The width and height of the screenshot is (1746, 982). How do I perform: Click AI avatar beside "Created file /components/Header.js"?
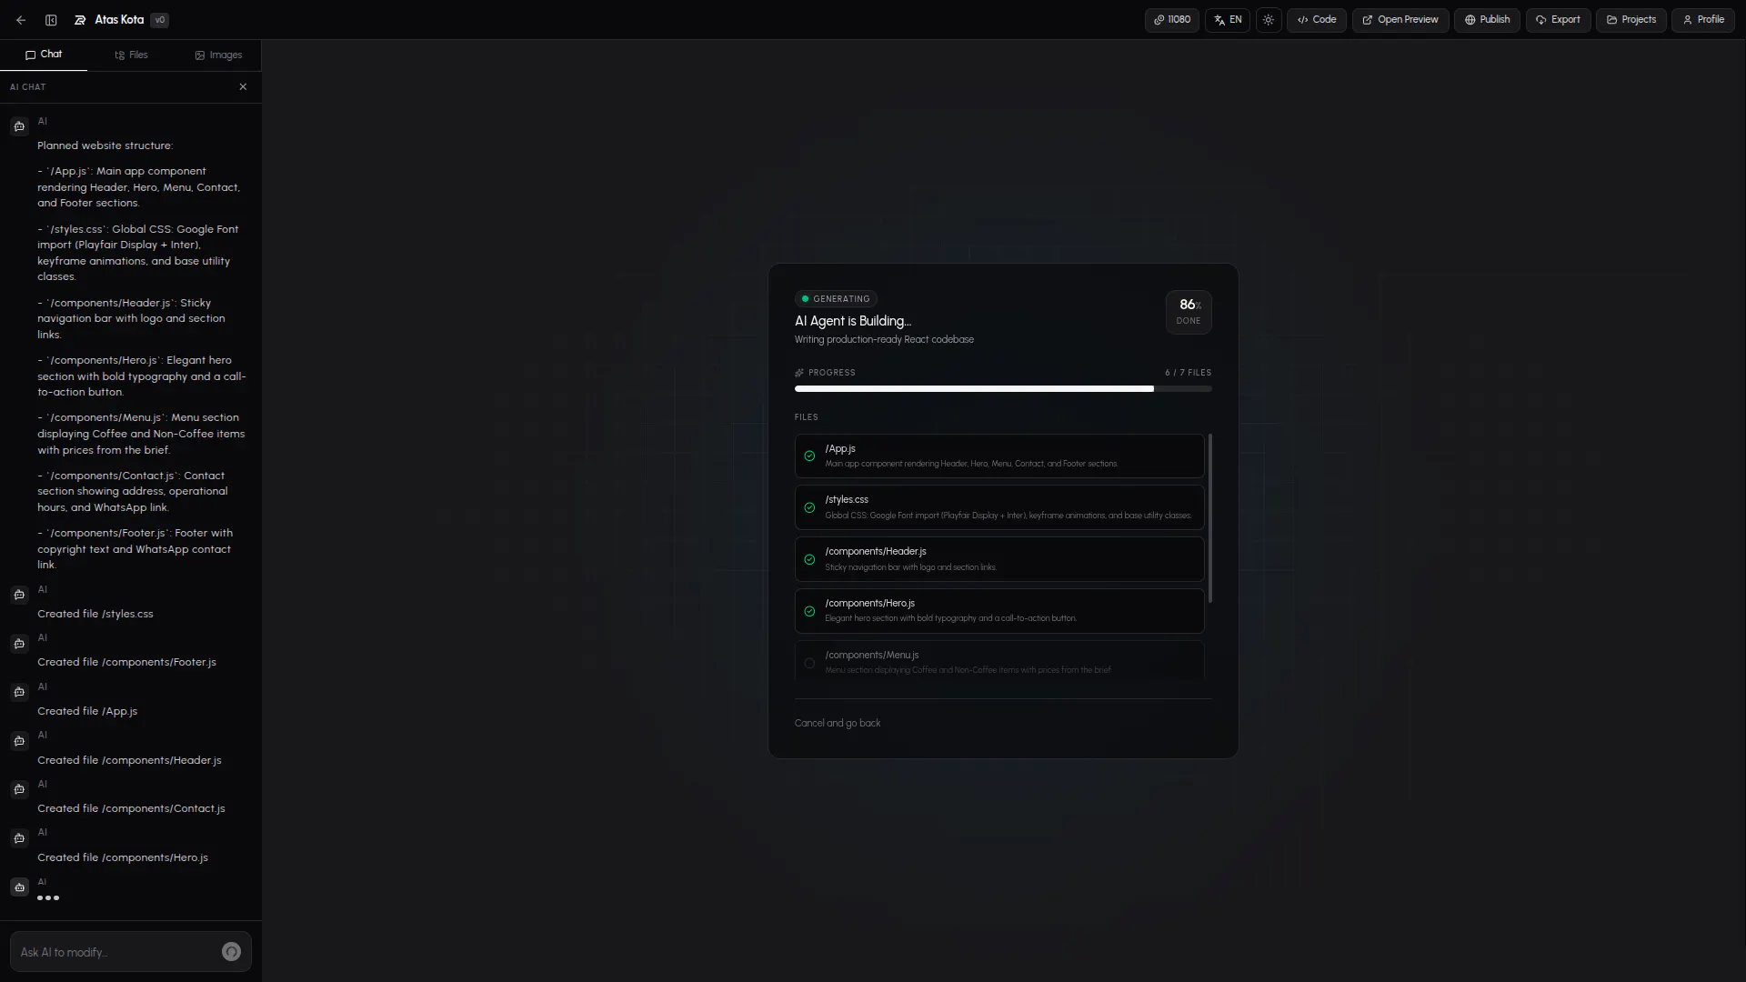19,741
